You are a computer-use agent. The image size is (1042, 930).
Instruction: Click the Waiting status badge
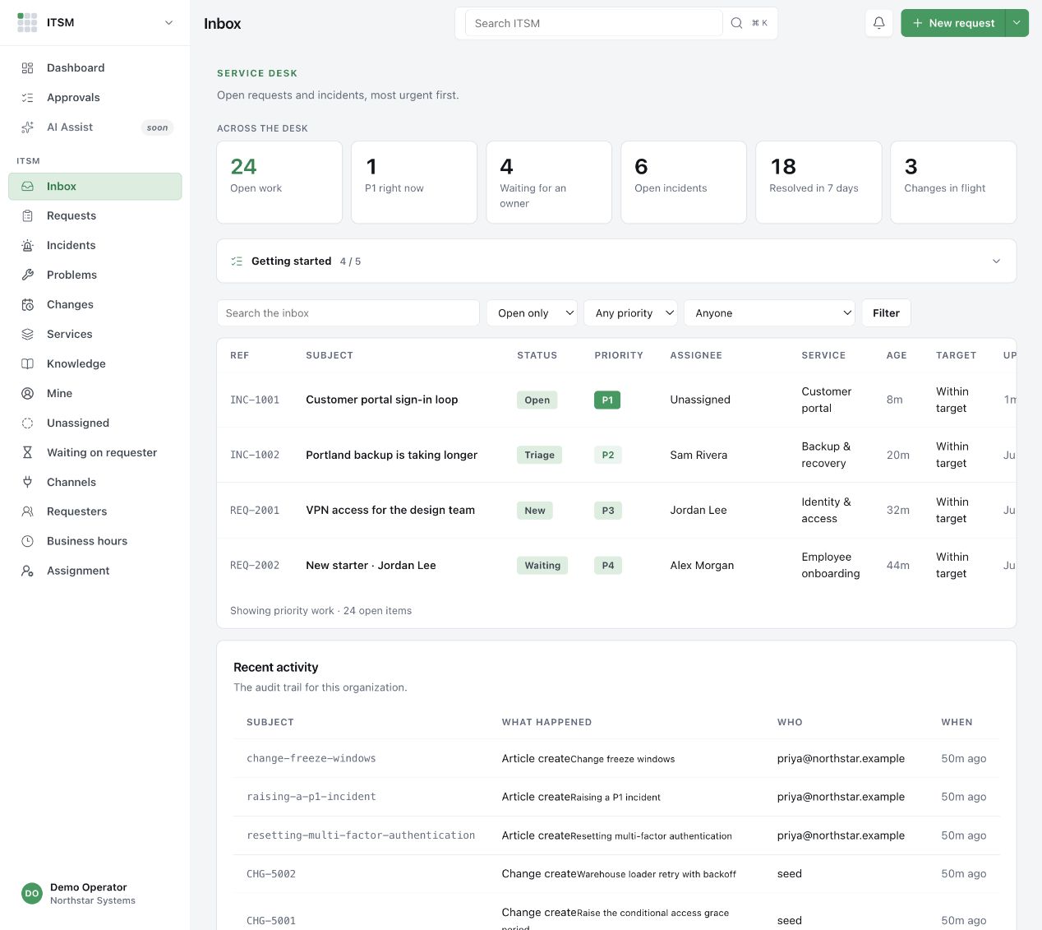(x=542, y=565)
